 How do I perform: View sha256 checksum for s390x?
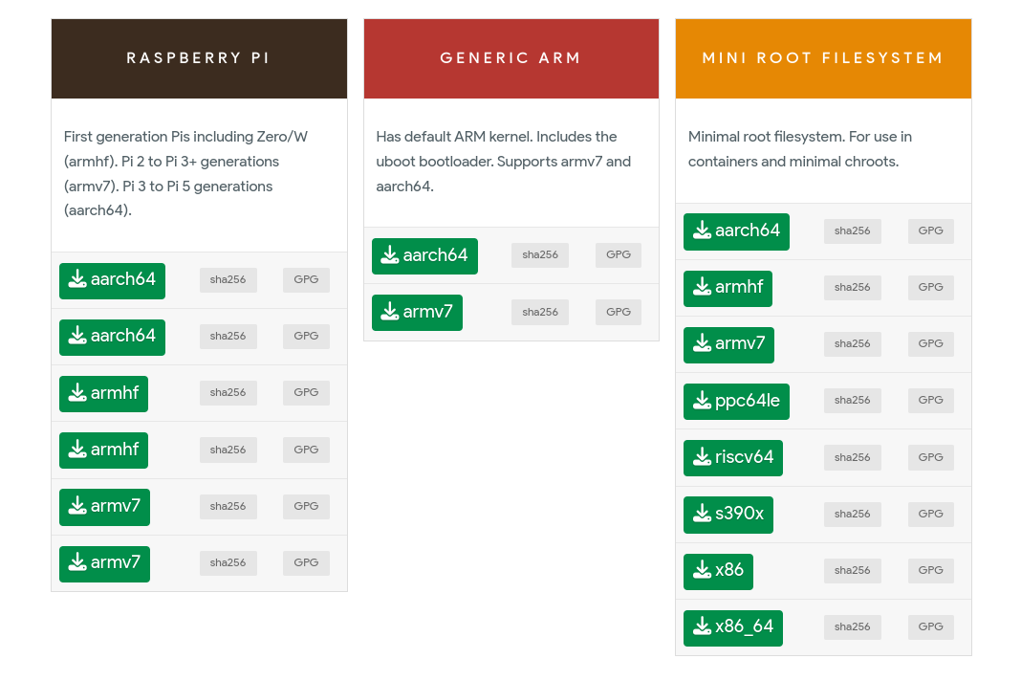pos(853,515)
